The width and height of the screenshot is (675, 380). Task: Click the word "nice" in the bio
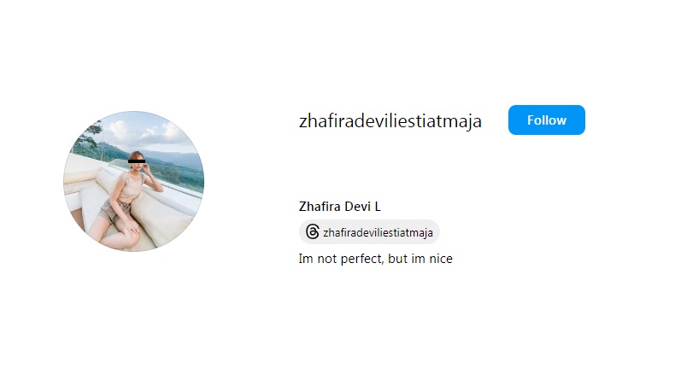tap(440, 259)
